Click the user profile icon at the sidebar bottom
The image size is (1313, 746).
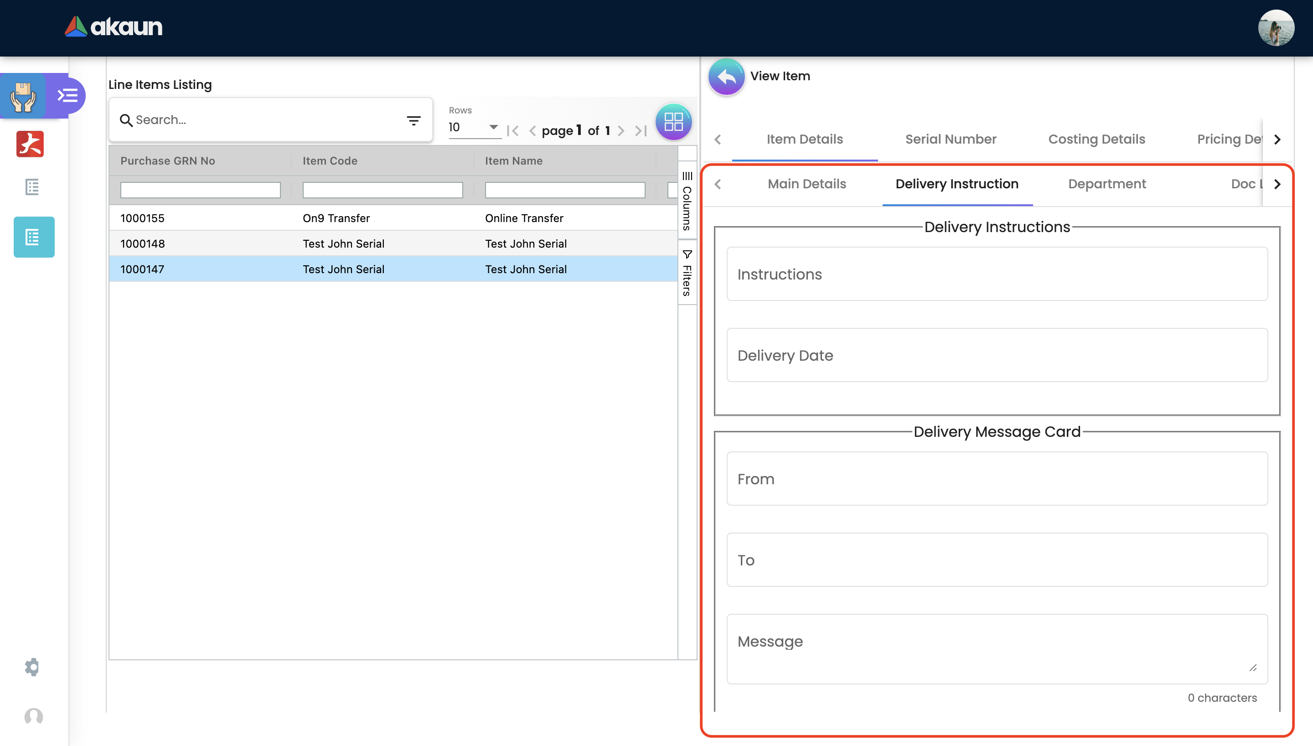click(x=33, y=716)
